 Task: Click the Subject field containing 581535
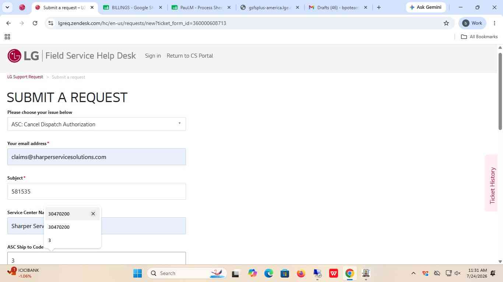[x=96, y=191]
